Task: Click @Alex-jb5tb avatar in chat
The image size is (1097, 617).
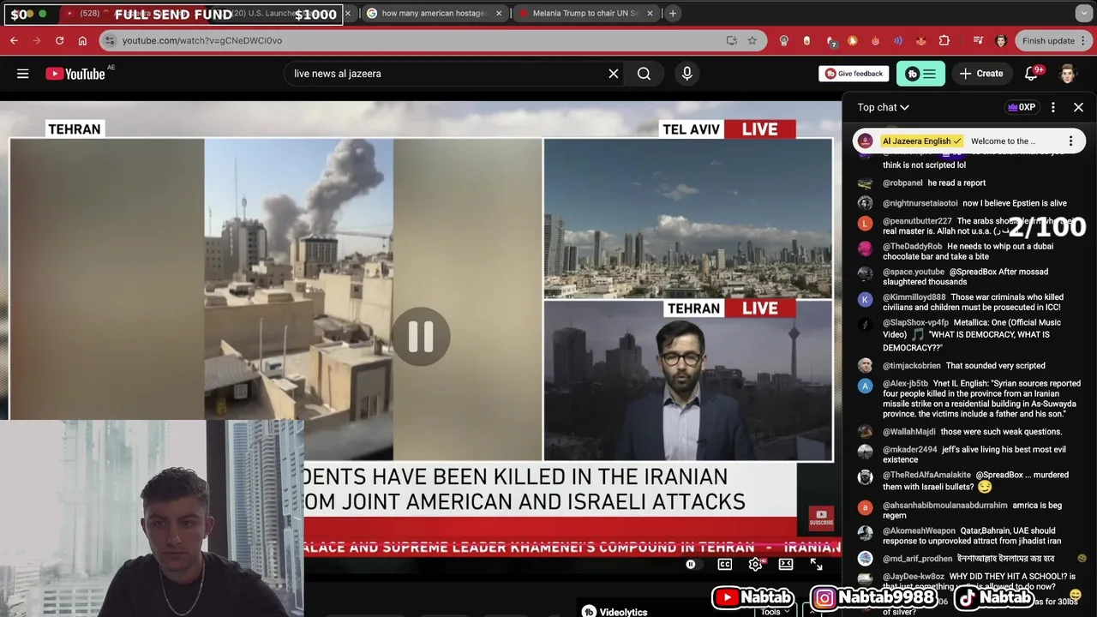Action: click(x=866, y=385)
